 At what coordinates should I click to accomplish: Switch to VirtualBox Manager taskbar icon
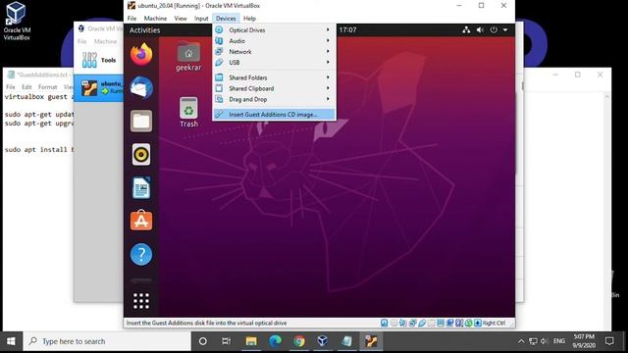click(323, 341)
